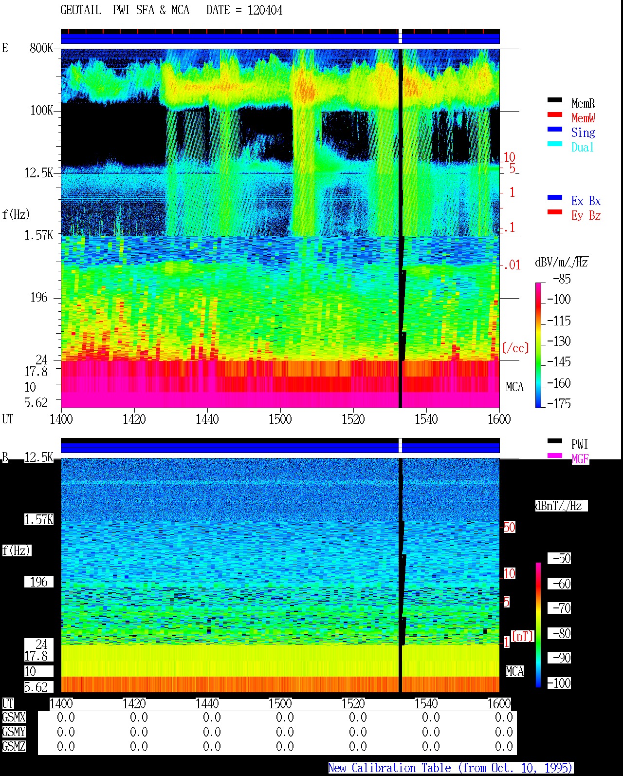Click the blue Sing legend swatch
623x776 pixels.
click(x=555, y=130)
